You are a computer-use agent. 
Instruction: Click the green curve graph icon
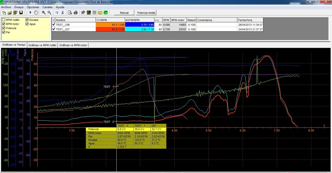point(105,13)
